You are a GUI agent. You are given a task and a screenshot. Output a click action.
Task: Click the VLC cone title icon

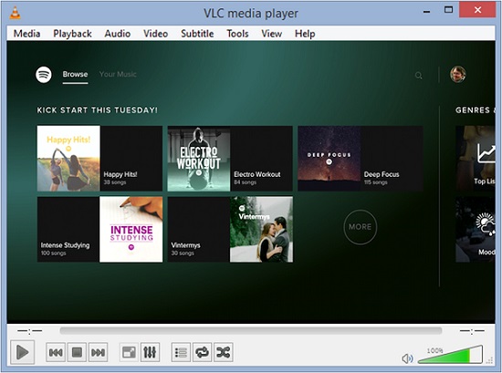click(15, 13)
